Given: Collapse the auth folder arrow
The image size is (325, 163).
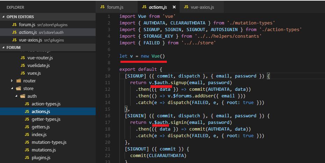Looking at the screenshot, I should click(16, 96).
